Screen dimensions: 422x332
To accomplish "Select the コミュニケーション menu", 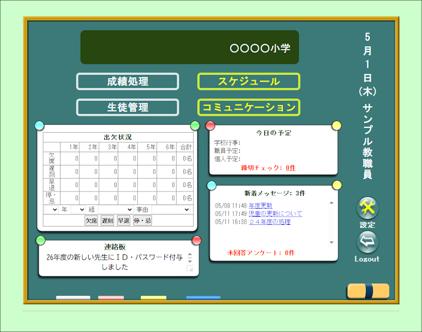I will [x=249, y=107].
